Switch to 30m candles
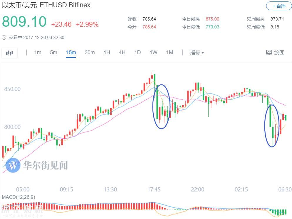Image resolution: width=292 pixels, height=219 pixels. pyautogui.click(x=90, y=52)
